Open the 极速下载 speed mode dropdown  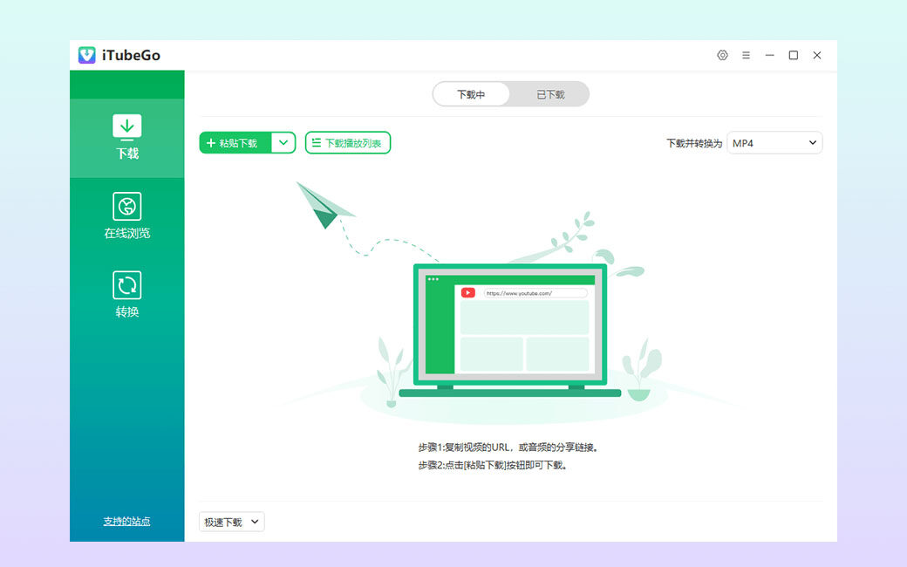[x=231, y=522]
